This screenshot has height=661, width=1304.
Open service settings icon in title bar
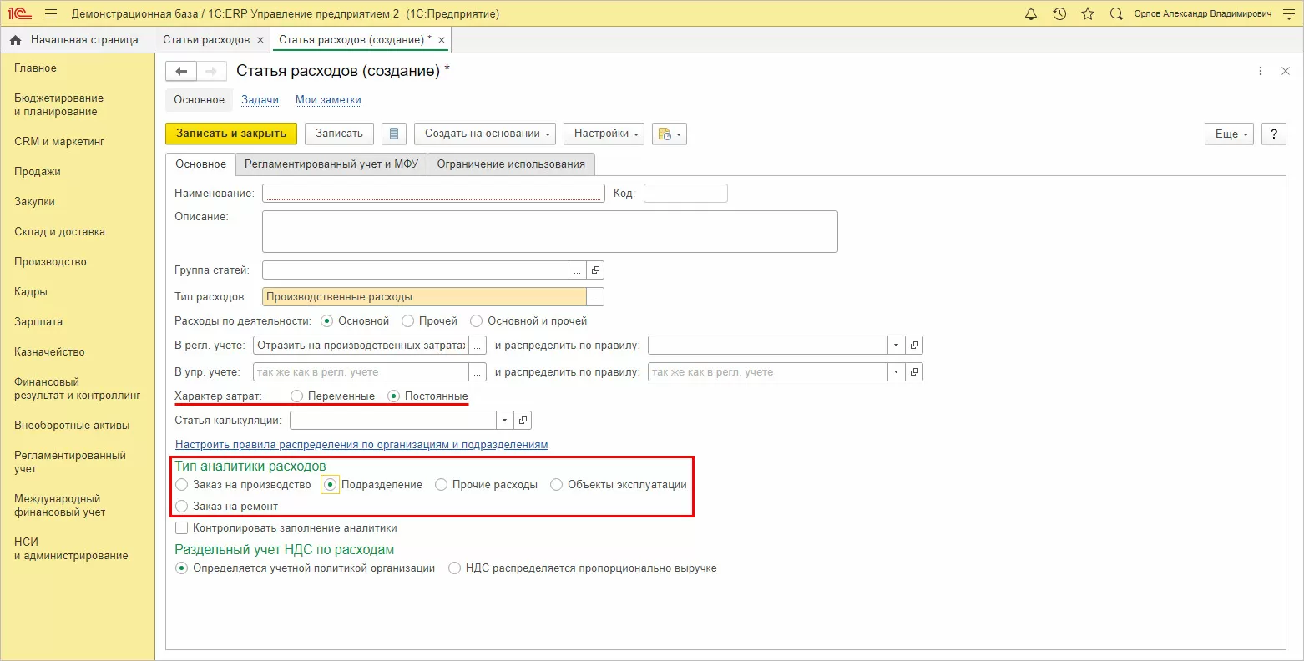(x=1287, y=14)
